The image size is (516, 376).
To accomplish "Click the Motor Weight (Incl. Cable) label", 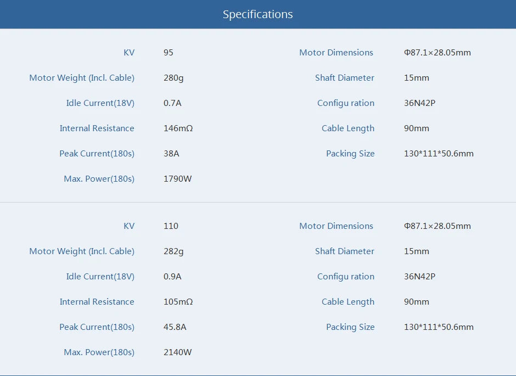I will click(x=82, y=78).
